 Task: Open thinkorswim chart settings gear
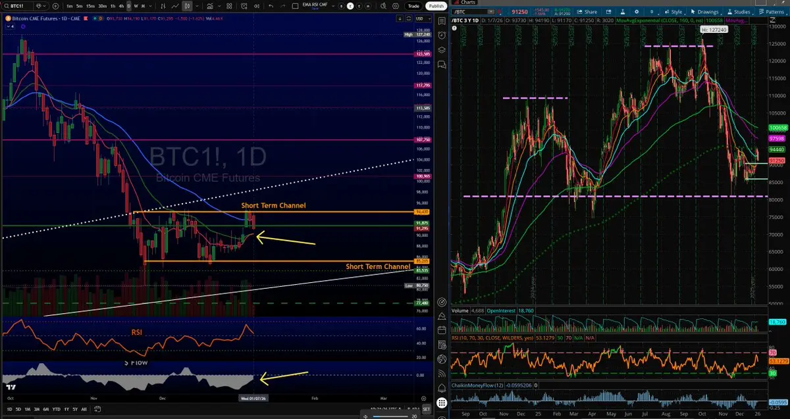pyautogui.click(x=637, y=12)
